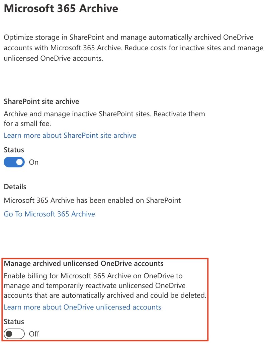
Task: Click the On label beside SharePoint switch
Action: (x=34, y=162)
